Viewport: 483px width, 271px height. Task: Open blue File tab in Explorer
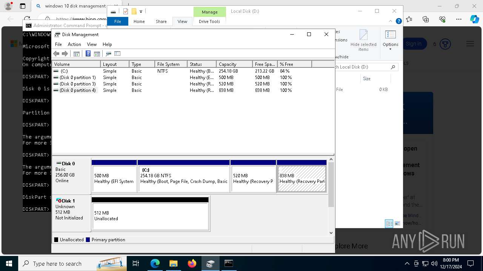click(118, 21)
